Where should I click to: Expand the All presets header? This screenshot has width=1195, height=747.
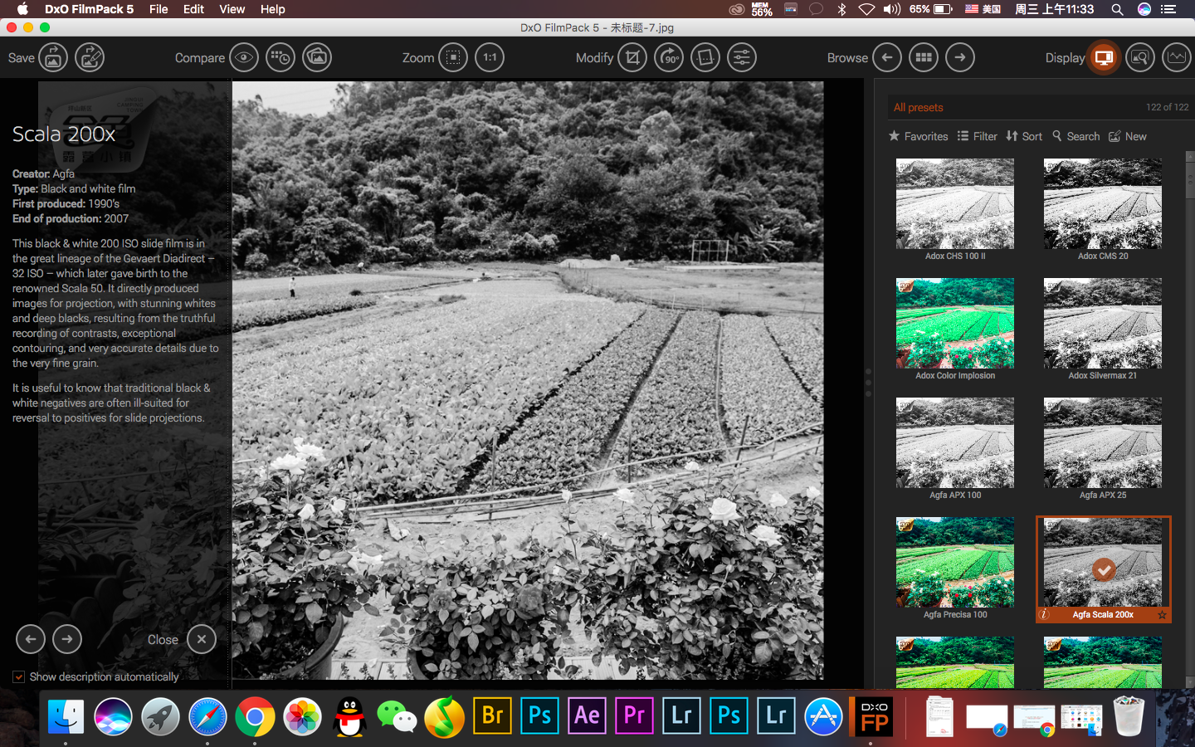[919, 107]
